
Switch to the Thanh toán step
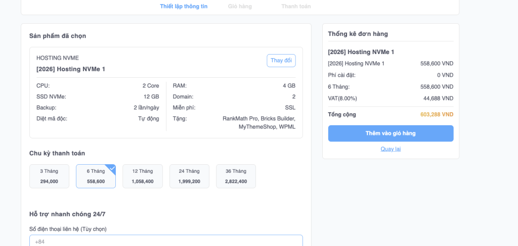pyautogui.click(x=296, y=7)
